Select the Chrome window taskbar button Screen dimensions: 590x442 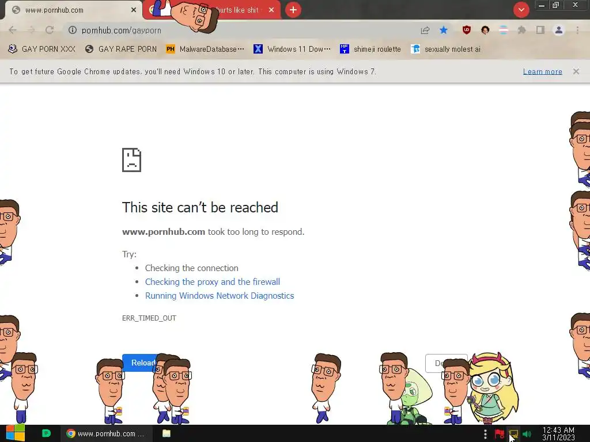point(106,433)
